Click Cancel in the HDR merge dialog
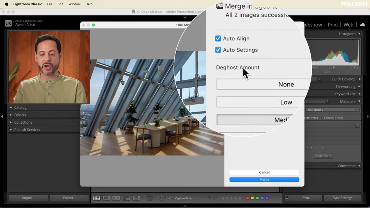 264,172
